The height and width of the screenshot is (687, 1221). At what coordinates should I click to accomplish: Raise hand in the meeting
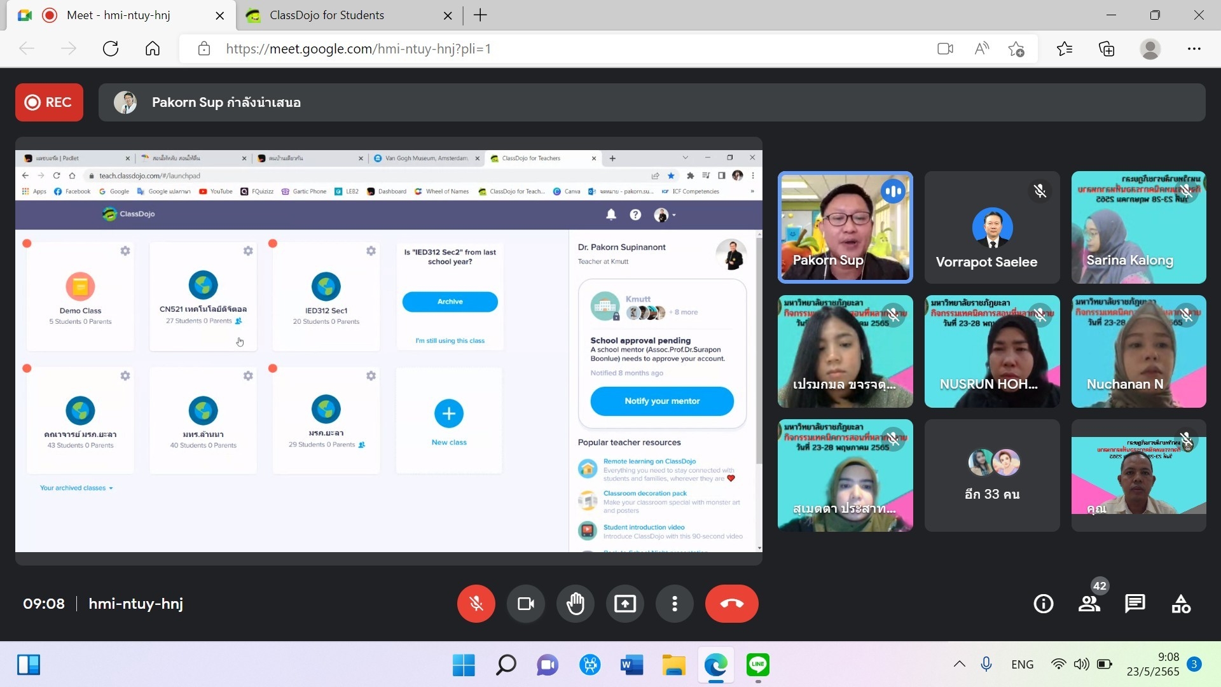(575, 603)
